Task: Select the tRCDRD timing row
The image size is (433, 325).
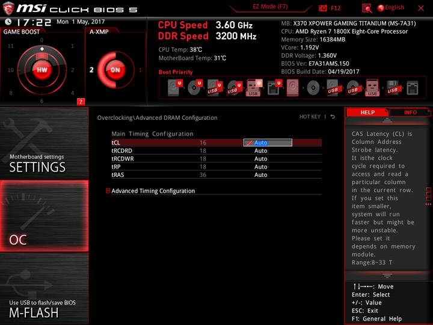Action: tap(216, 150)
